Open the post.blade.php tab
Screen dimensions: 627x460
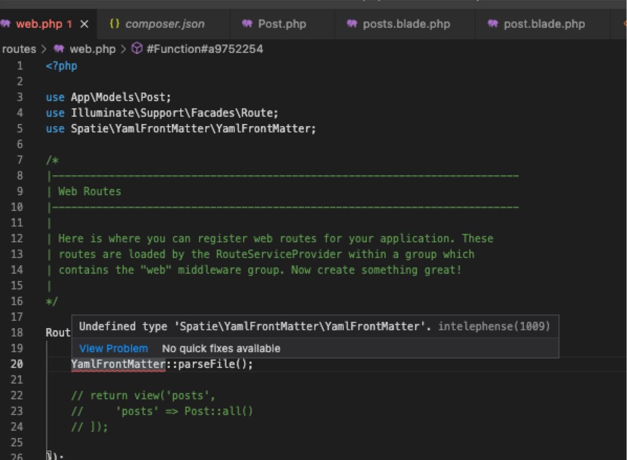point(544,24)
